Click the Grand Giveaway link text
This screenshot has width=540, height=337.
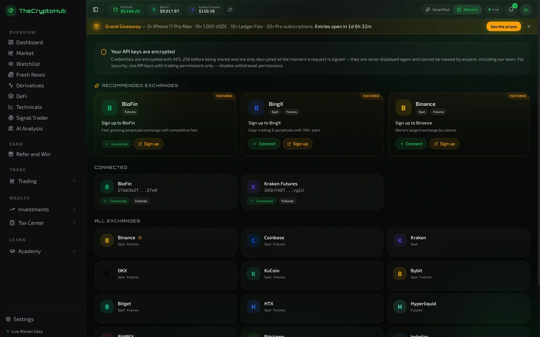tap(123, 27)
